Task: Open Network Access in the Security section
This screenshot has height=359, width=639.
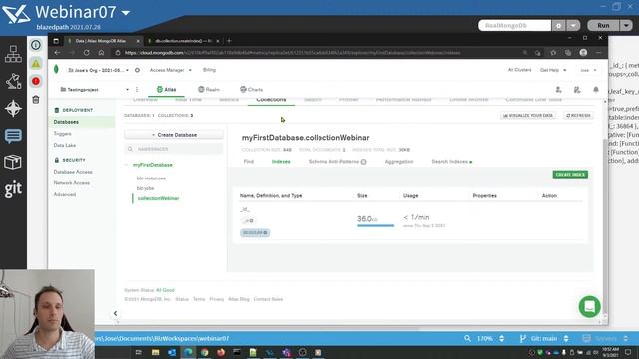Action: click(72, 183)
